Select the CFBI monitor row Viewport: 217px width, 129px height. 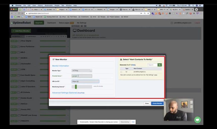(29, 70)
